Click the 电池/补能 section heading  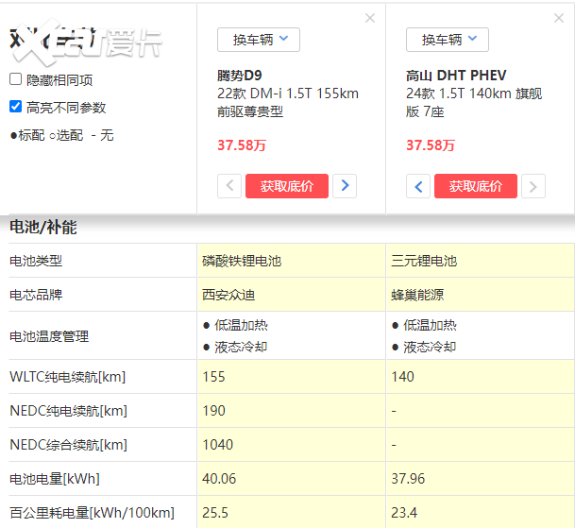point(43,227)
